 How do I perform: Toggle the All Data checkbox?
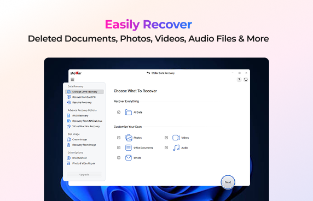pos(119,112)
